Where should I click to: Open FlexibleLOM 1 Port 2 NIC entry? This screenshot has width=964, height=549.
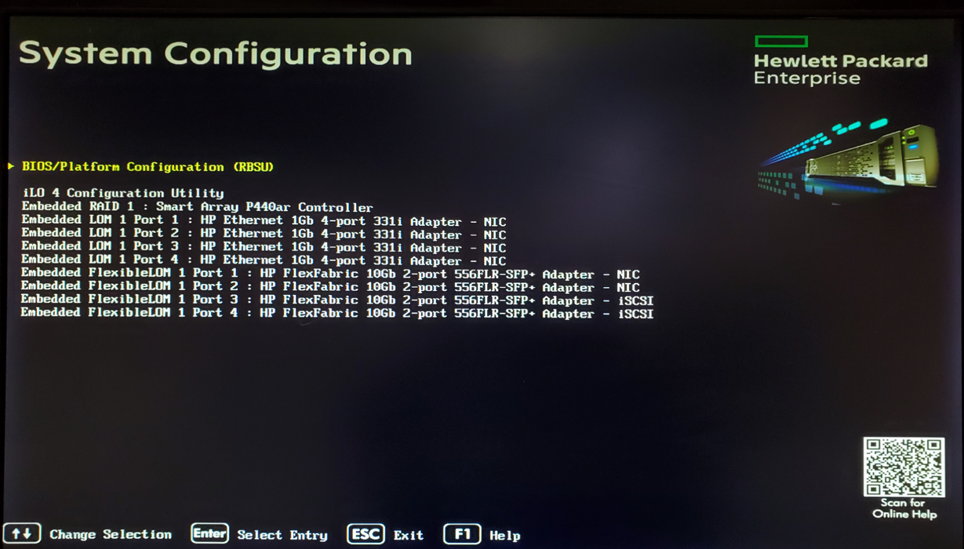click(329, 287)
